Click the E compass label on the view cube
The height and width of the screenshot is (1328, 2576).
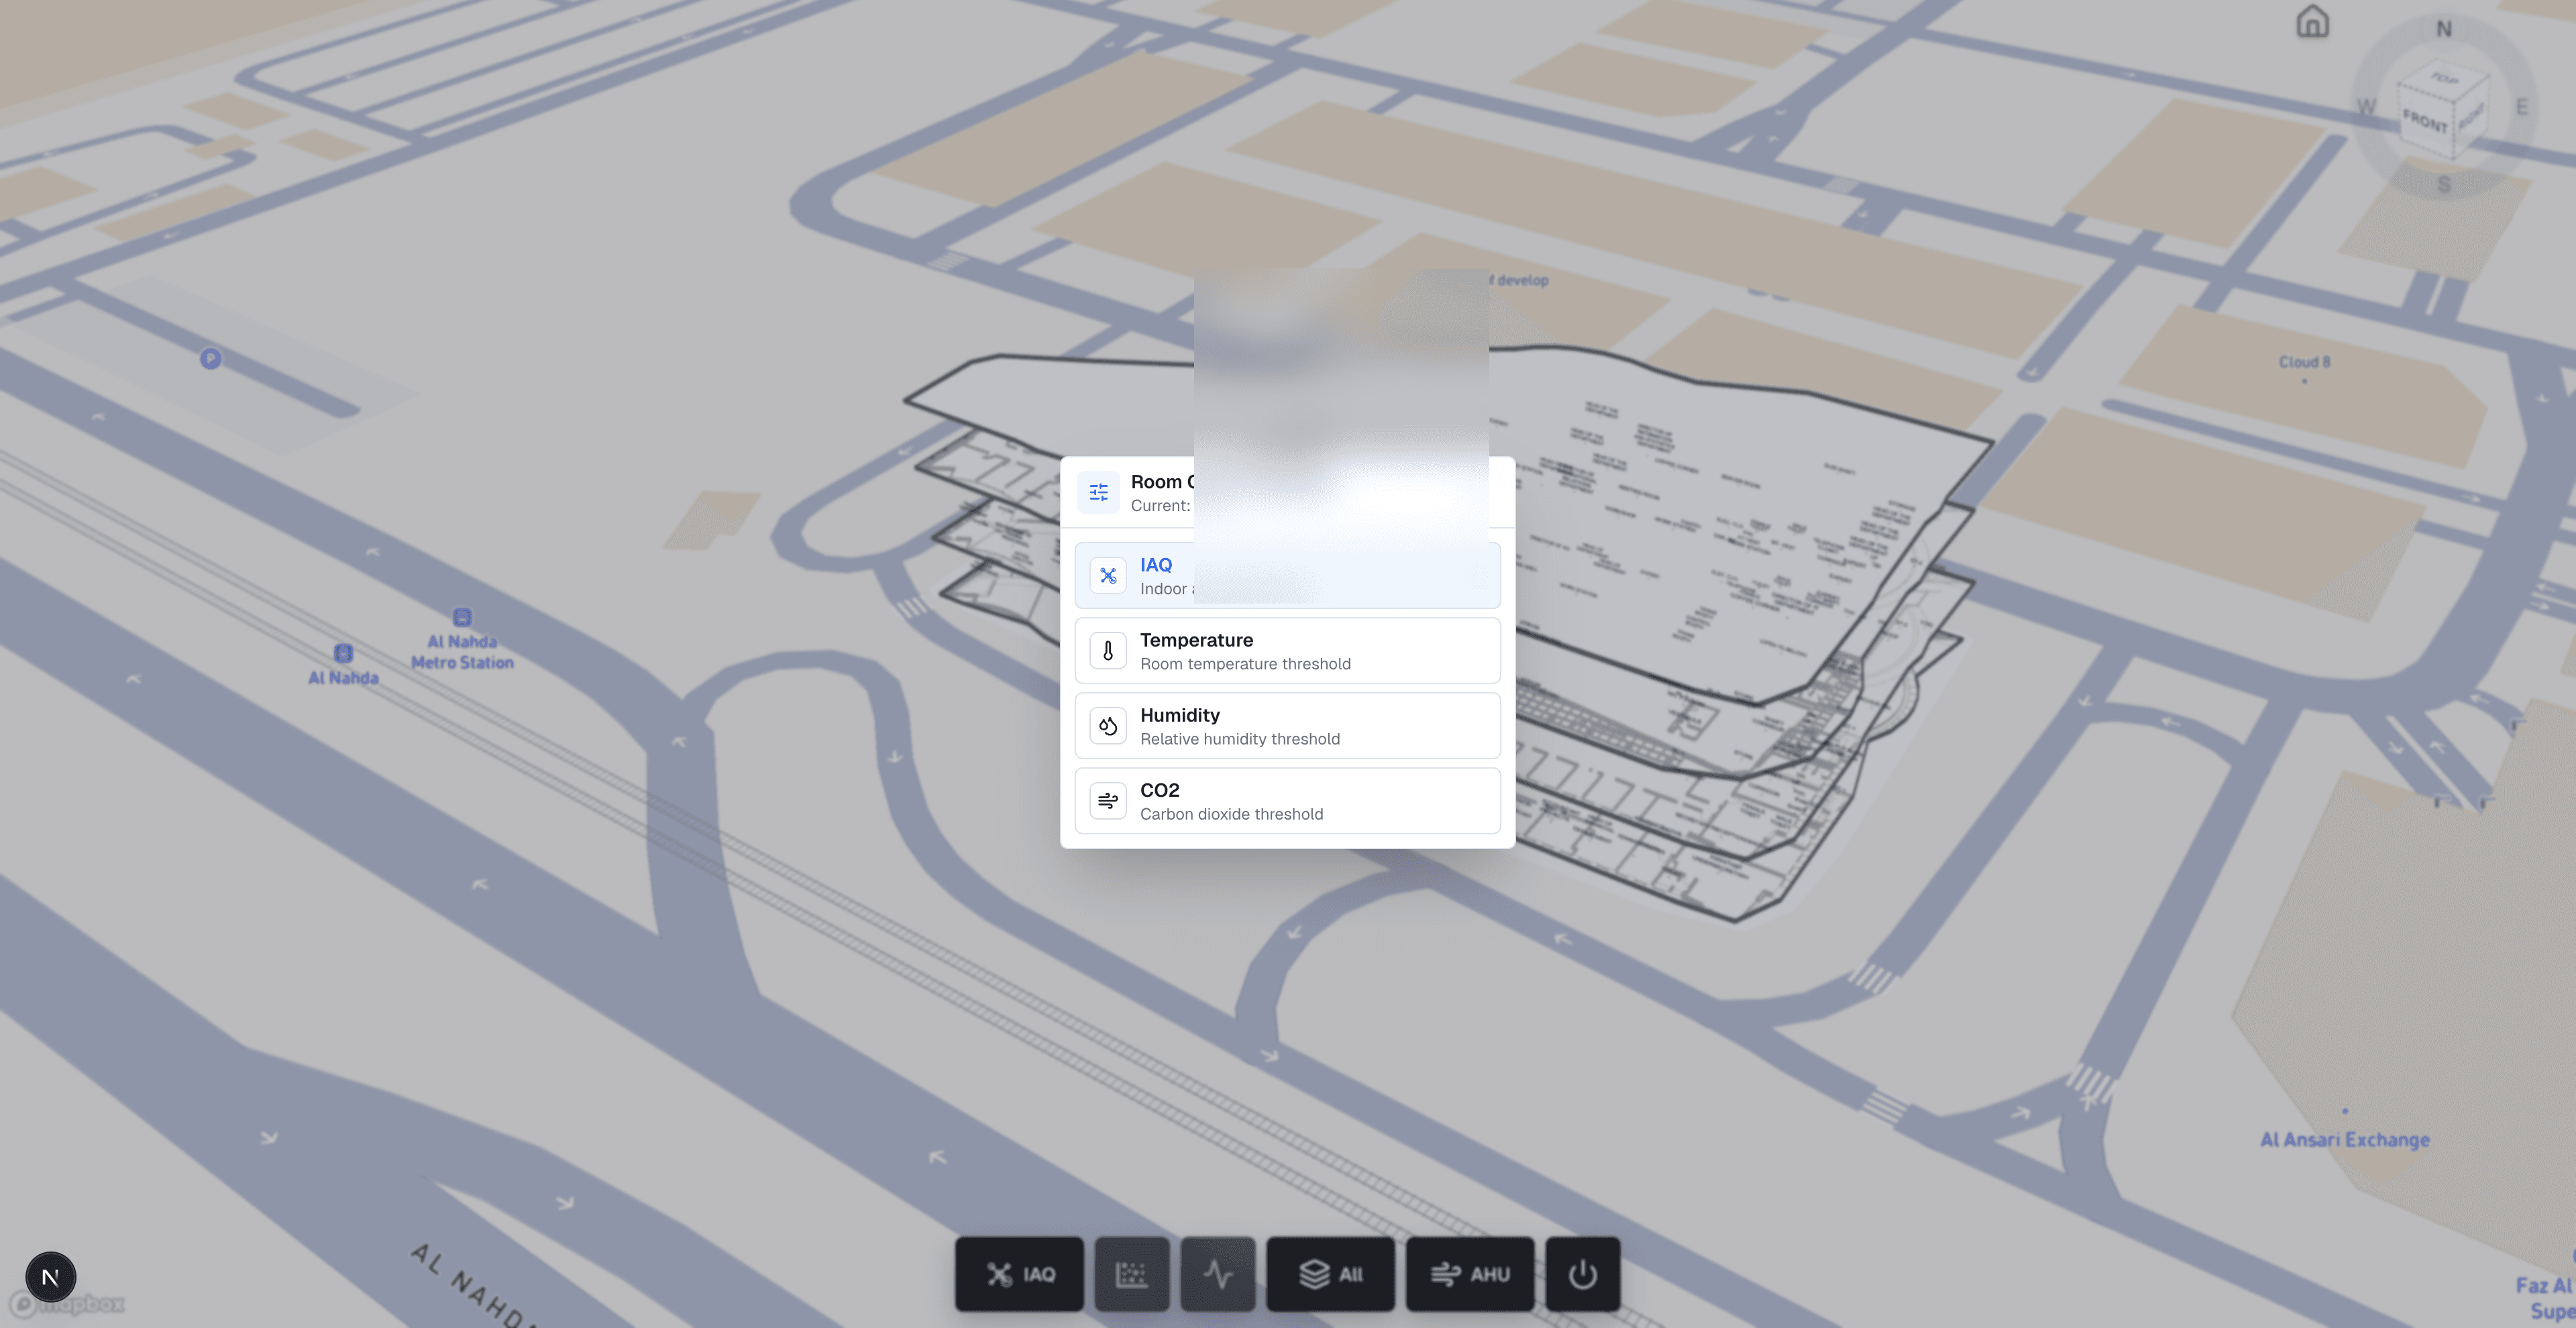(x=2522, y=107)
